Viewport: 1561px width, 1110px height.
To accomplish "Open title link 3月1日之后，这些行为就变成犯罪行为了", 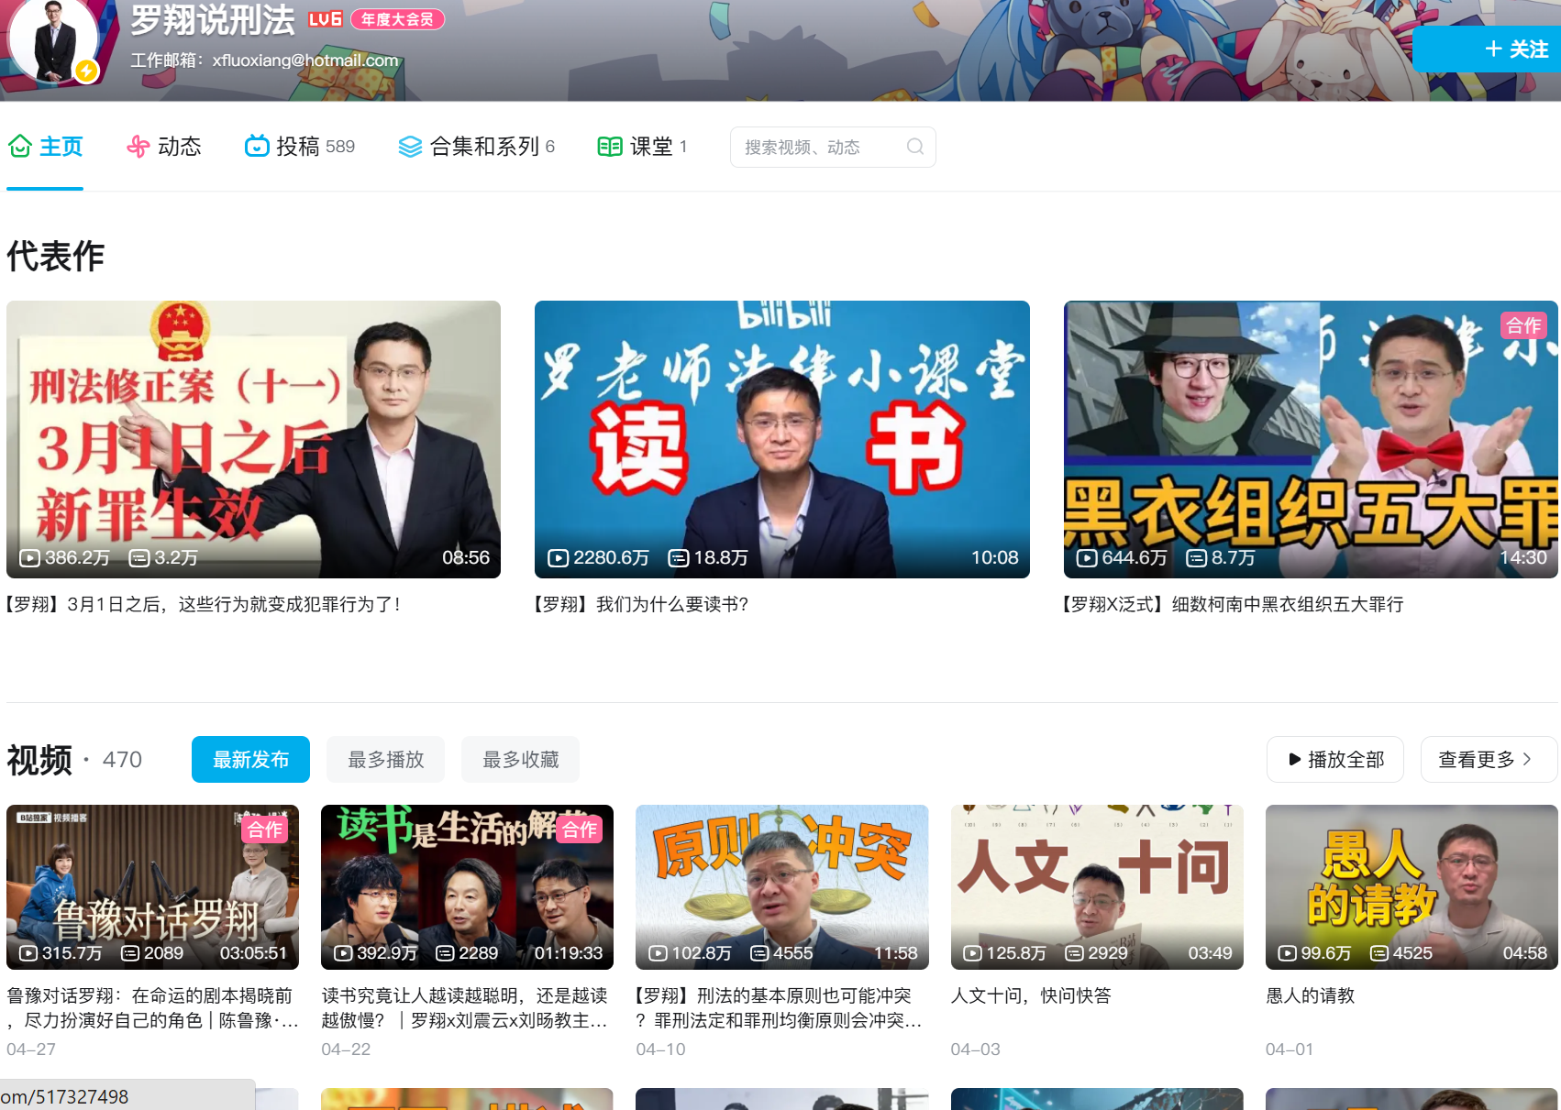I will coord(203,604).
